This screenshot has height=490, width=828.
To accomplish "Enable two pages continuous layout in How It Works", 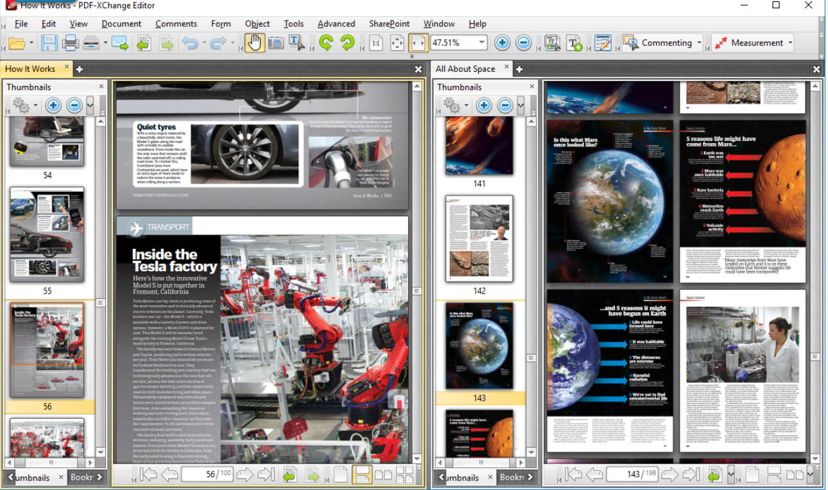I will (404, 475).
